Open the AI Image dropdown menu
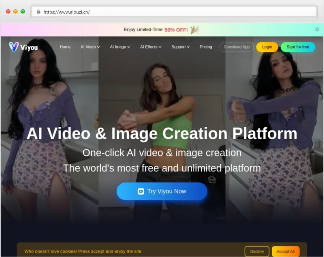 coord(120,47)
